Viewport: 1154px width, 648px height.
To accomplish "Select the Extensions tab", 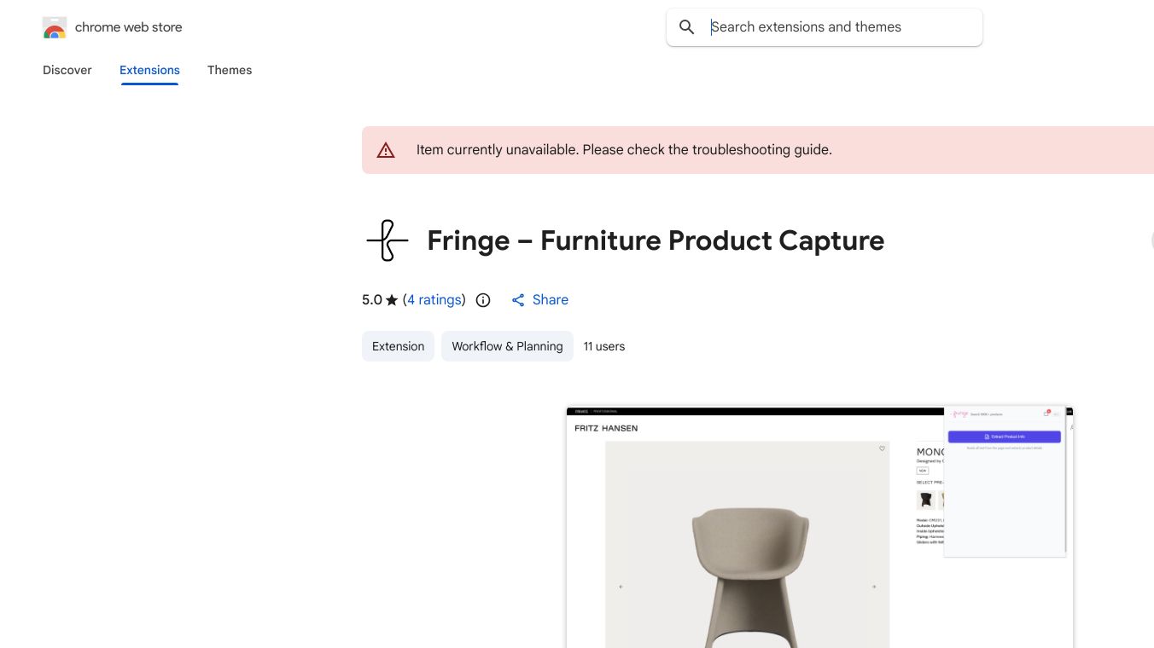I will (149, 70).
